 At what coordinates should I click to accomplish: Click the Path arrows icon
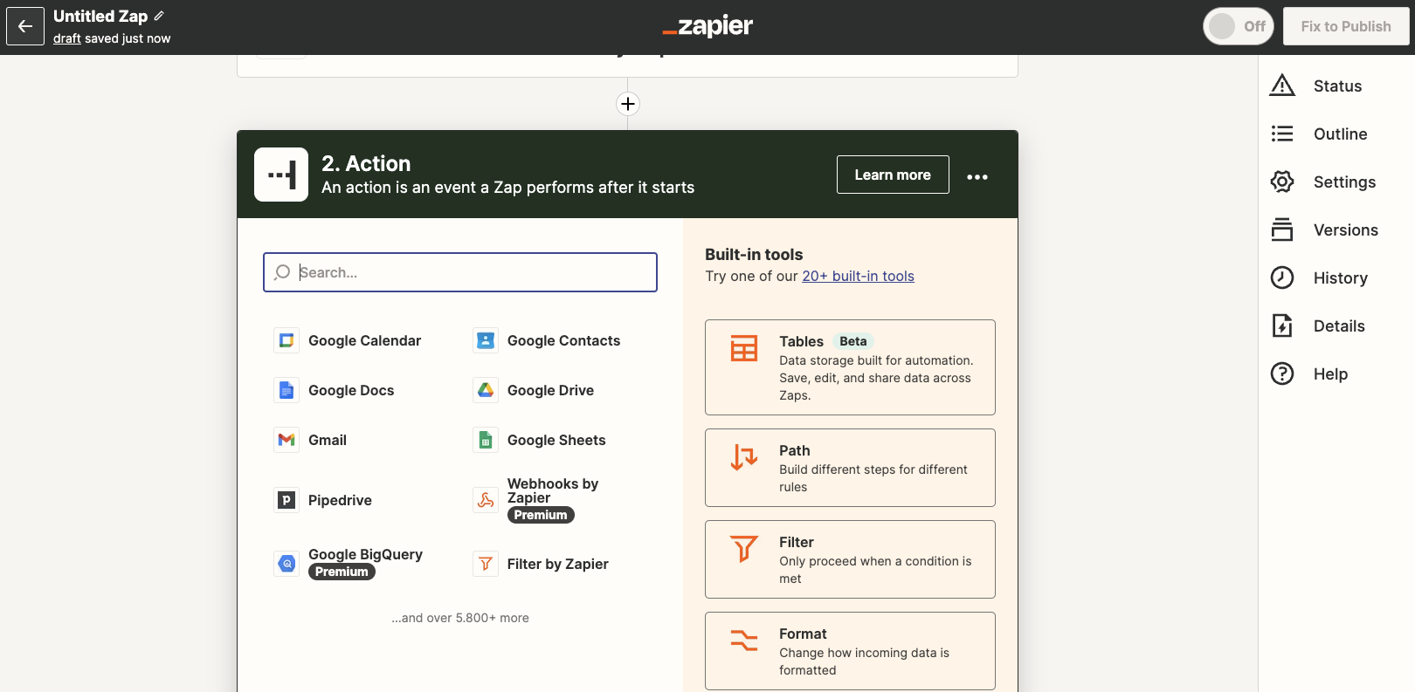click(x=744, y=457)
